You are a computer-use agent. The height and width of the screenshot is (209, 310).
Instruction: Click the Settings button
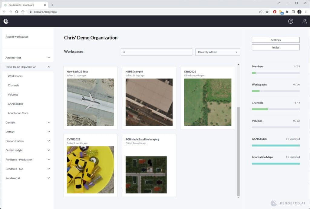click(x=275, y=40)
